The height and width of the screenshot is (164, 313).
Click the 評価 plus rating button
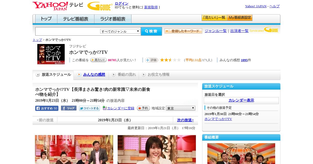tap(152, 60)
